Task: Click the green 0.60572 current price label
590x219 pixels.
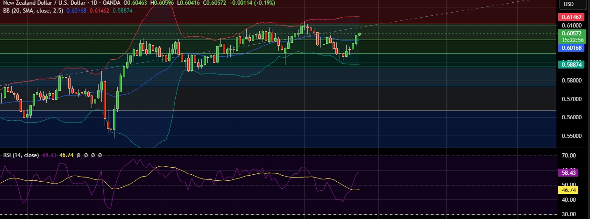Action: 571,34
